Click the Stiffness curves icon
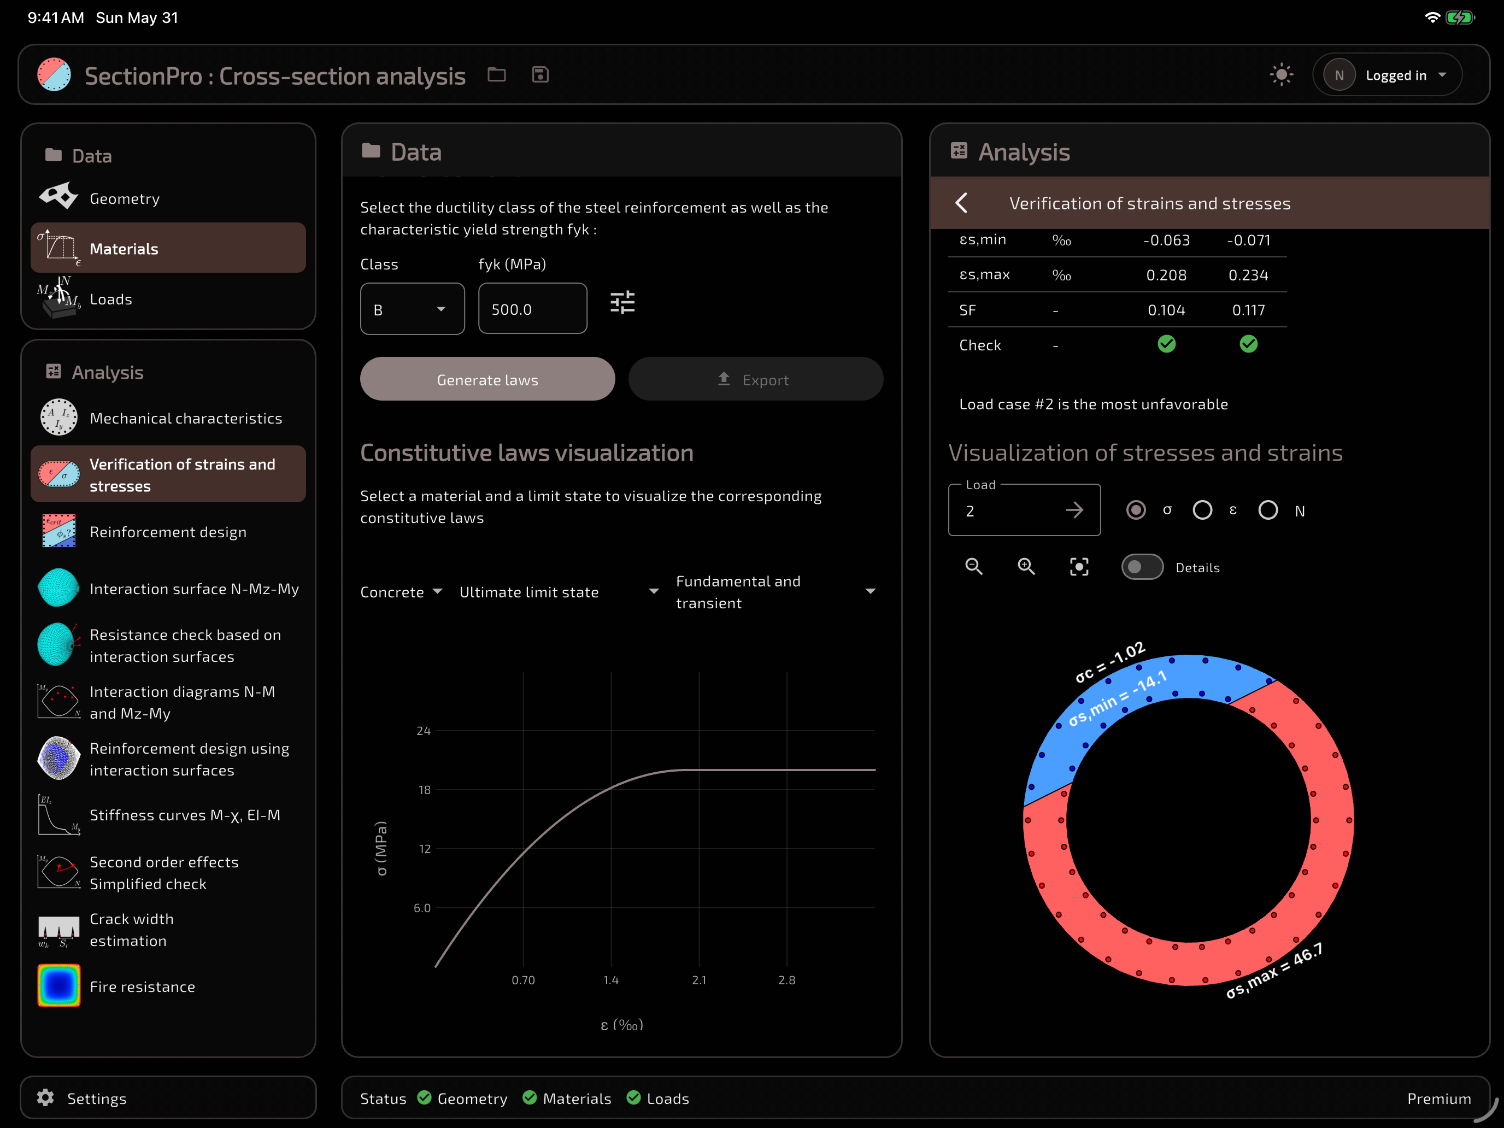Viewport: 1504px width, 1128px height. tap(58, 814)
